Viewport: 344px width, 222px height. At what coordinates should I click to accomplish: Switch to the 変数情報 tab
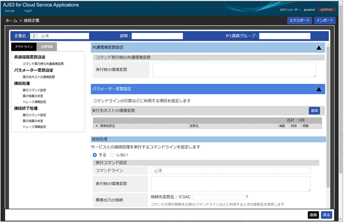pos(47,46)
